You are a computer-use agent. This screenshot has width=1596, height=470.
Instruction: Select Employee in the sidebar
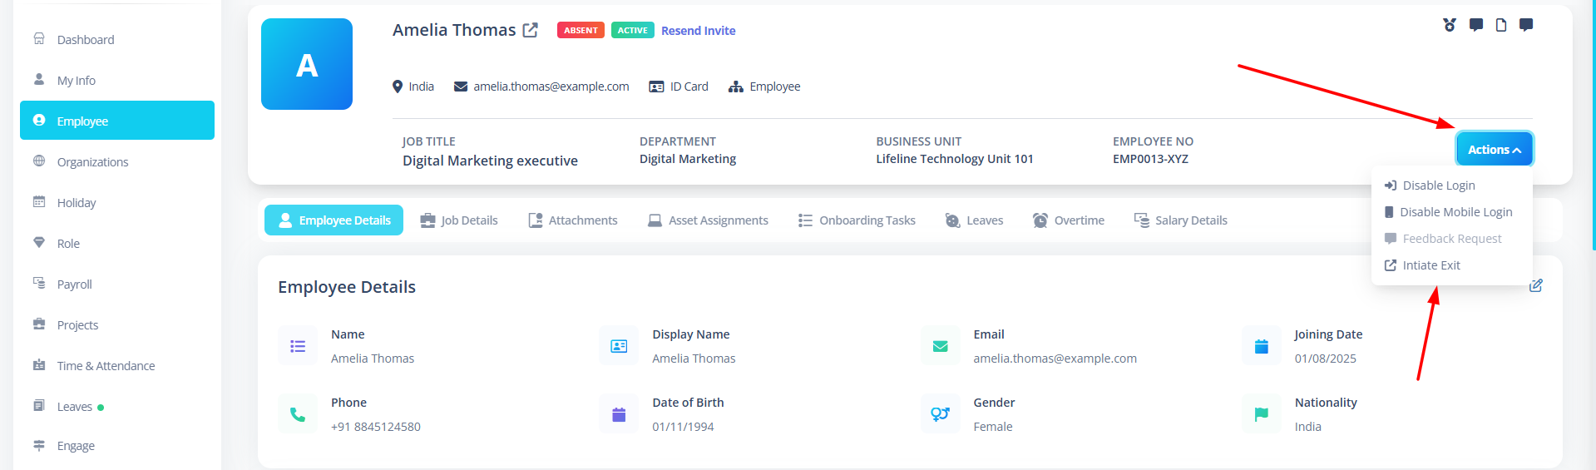click(117, 121)
